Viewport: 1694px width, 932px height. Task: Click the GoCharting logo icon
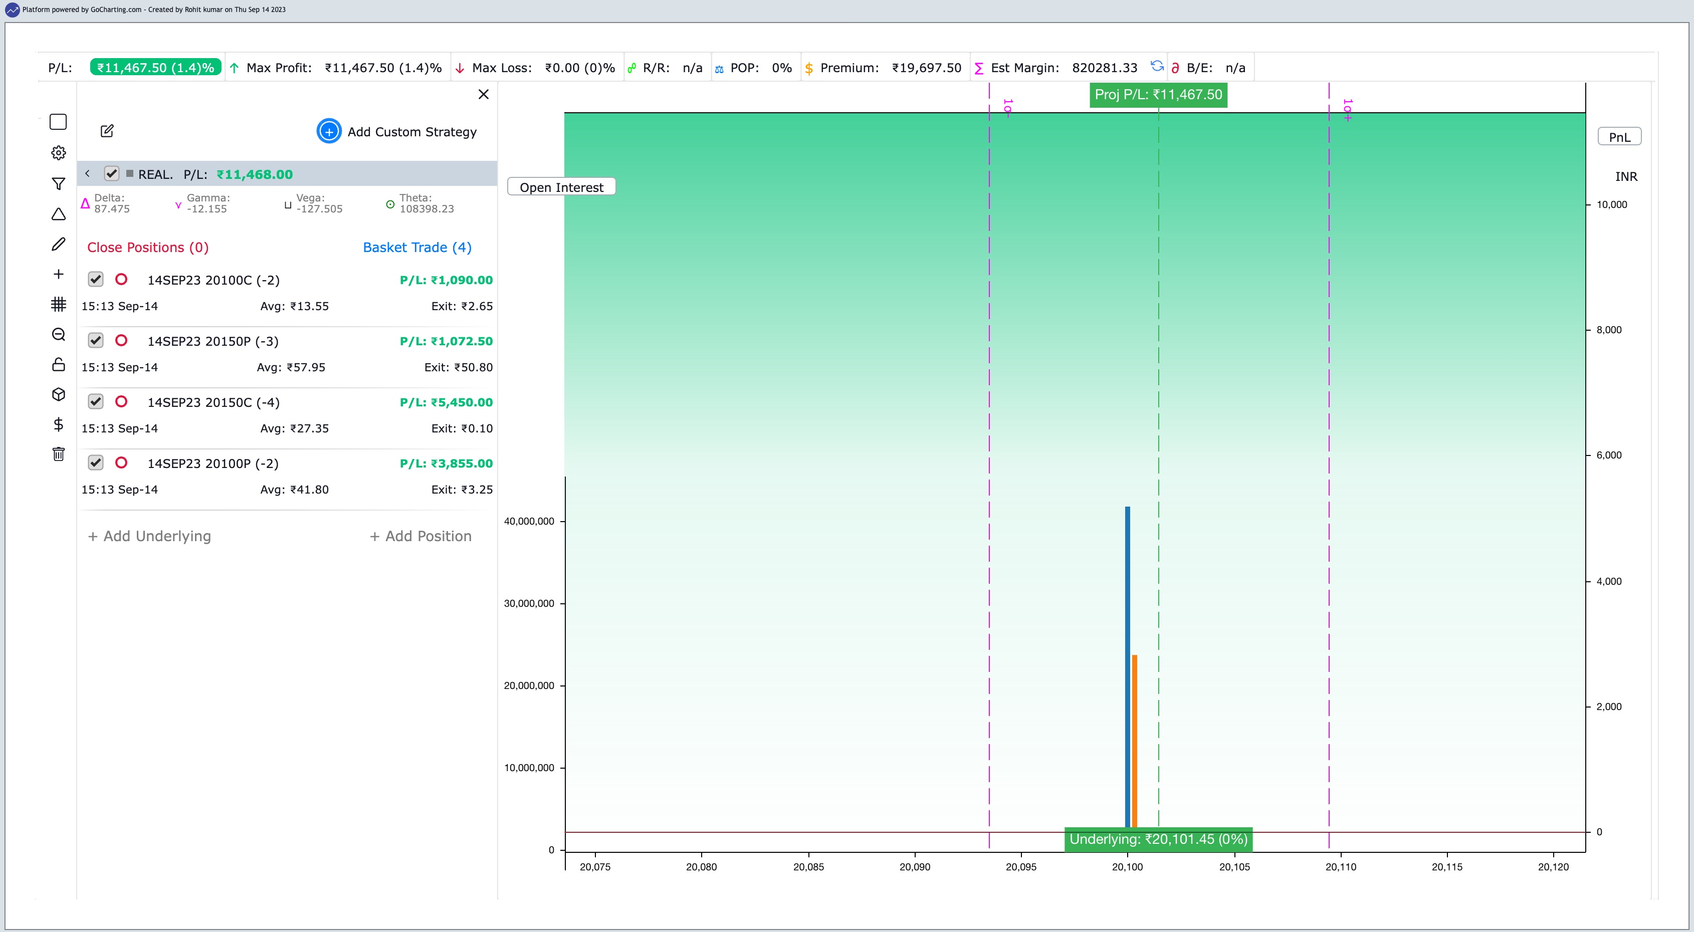(13, 10)
